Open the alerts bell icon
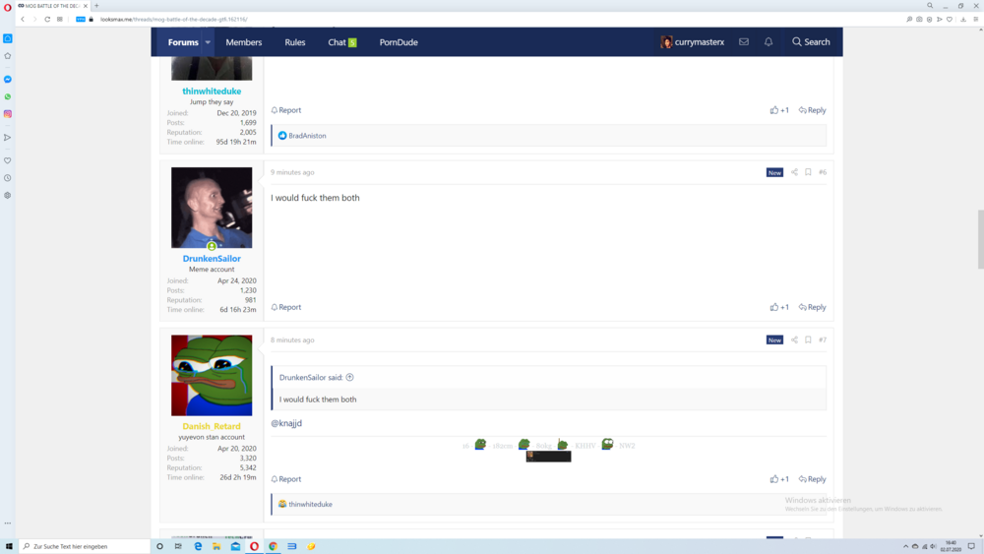 tap(769, 42)
